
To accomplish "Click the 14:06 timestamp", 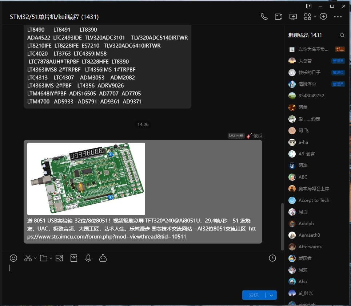I will click(x=143, y=125).
